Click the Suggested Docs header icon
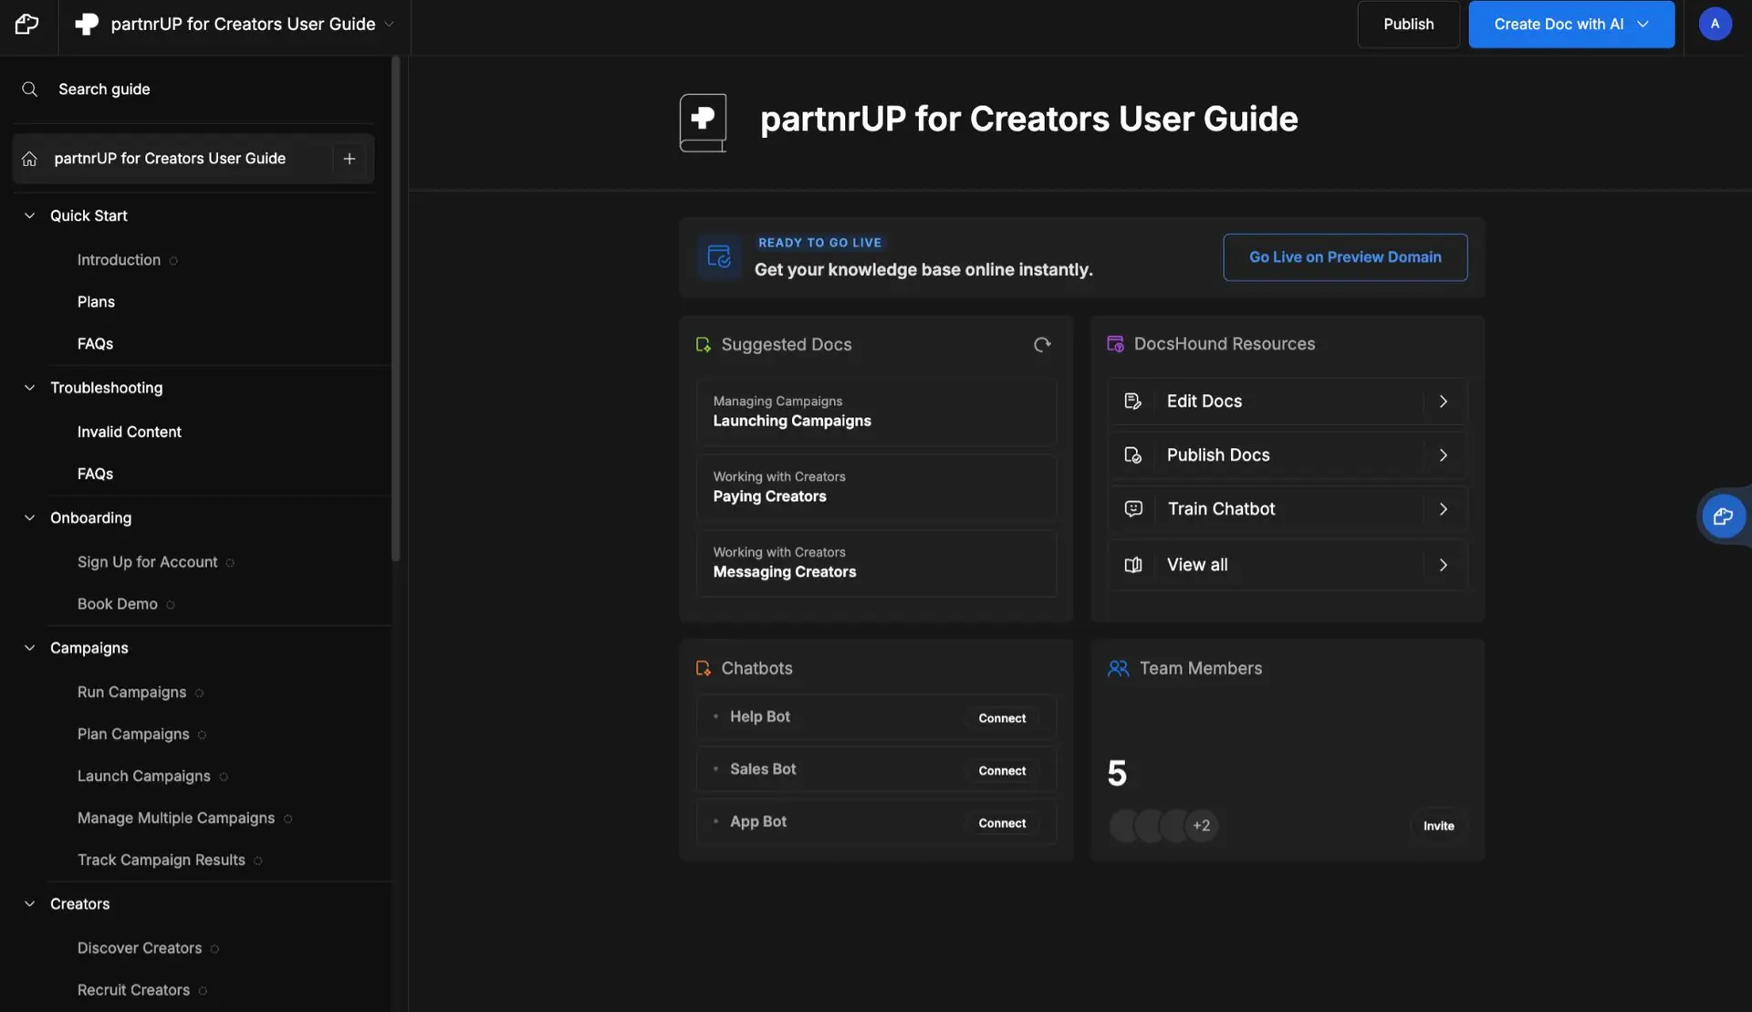The image size is (1752, 1012). [703, 345]
